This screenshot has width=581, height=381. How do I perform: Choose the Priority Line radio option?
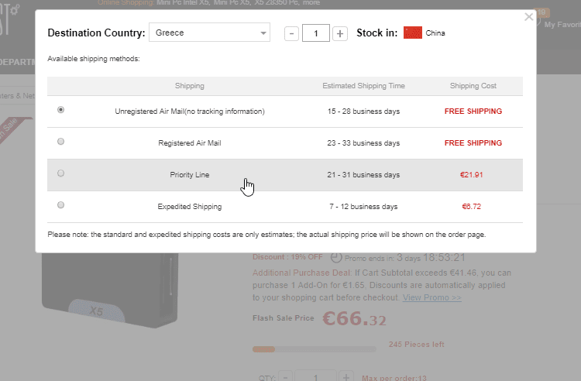(x=60, y=173)
